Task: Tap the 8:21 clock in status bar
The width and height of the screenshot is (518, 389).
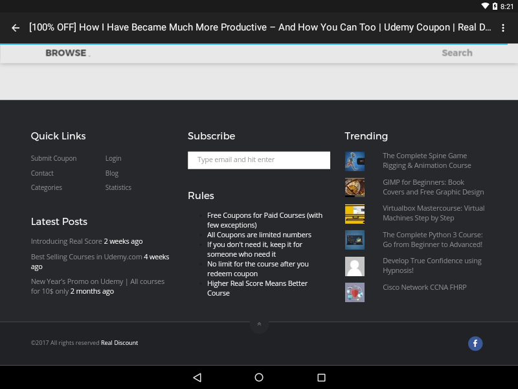Action: coord(507,6)
